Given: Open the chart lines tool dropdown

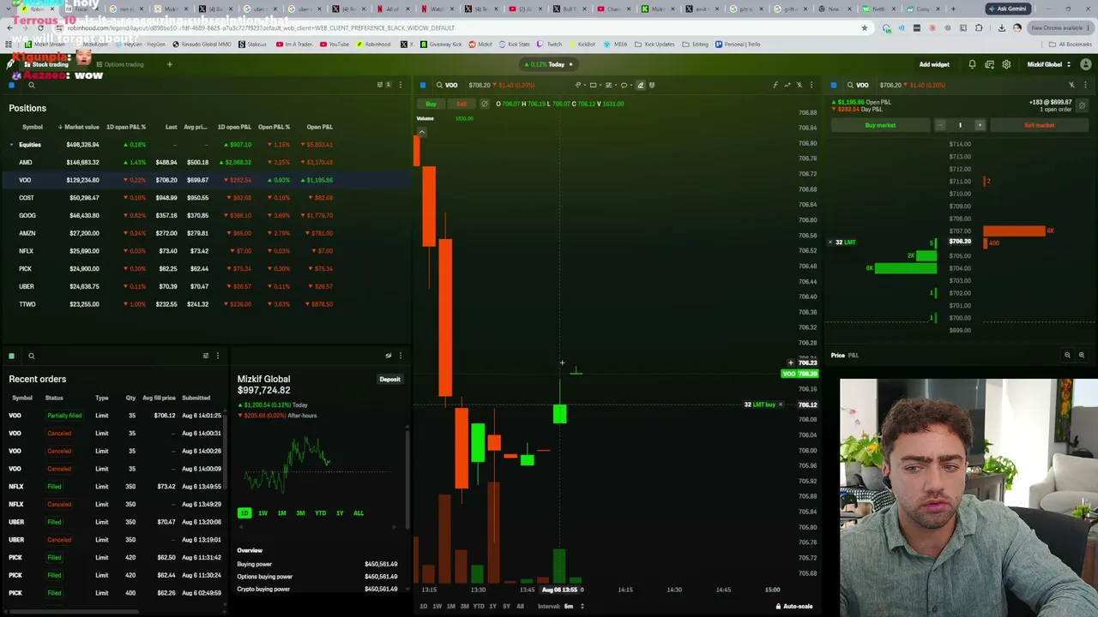Looking at the screenshot, I should pyautogui.click(x=610, y=85).
